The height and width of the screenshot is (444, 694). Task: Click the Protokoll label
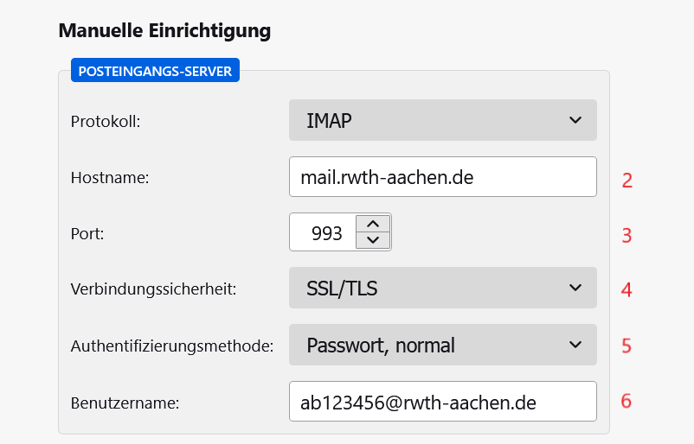(x=105, y=121)
